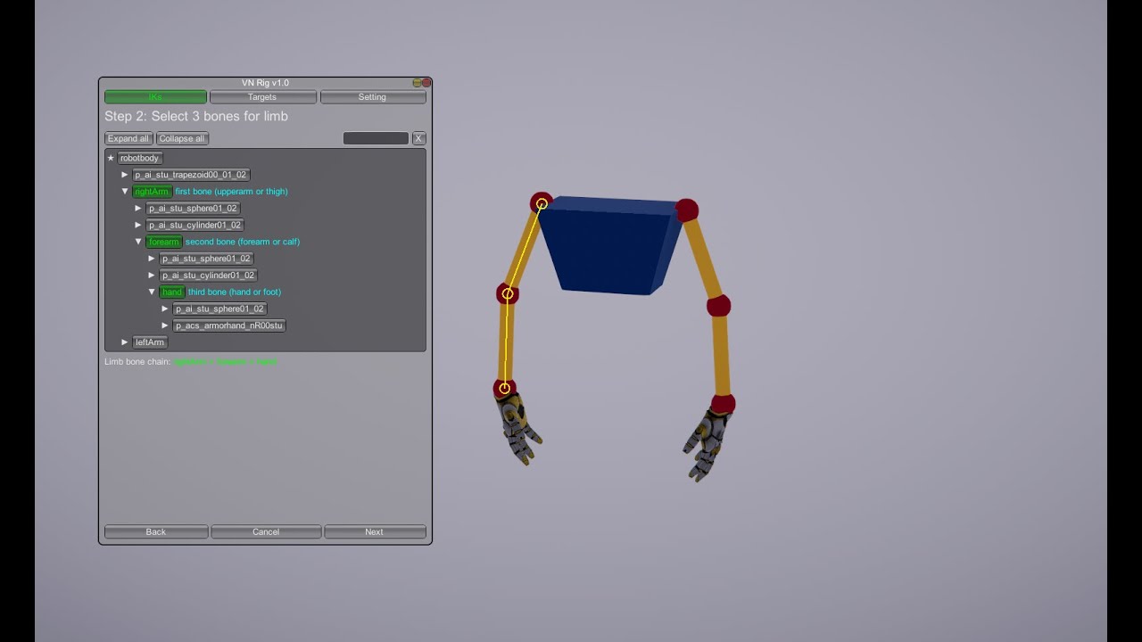The width and height of the screenshot is (1142, 642).
Task: Minimize the VN Rig panel with yellow button
Action: pyautogui.click(x=417, y=83)
